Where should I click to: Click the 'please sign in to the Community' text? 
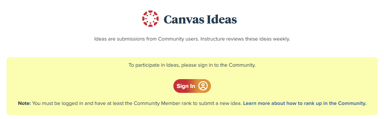[218, 65]
